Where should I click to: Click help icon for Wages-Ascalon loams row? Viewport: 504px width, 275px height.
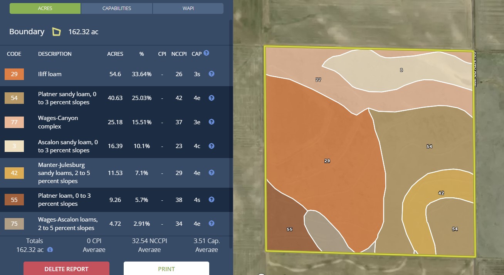pyautogui.click(x=211, y=223)
